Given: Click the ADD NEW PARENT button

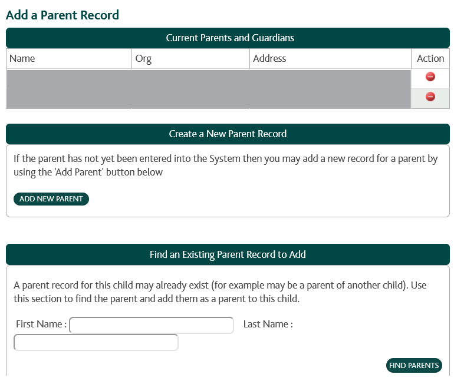Looking at the screenshot, I should pyautogui.click(x=51, y=199).
